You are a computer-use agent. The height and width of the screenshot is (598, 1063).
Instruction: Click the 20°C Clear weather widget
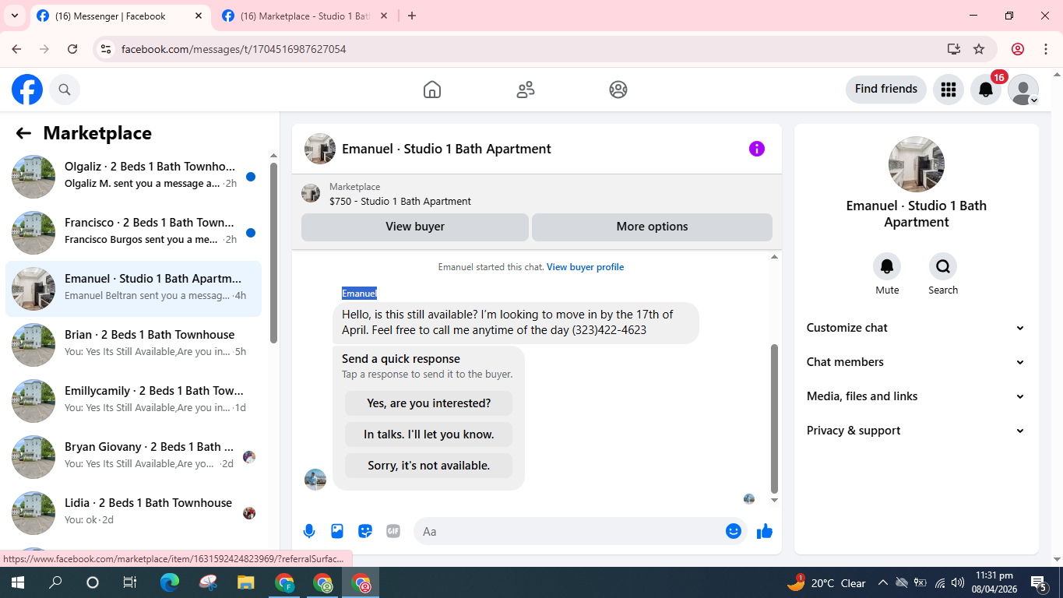pyautogui.click(x=827, y=582)
